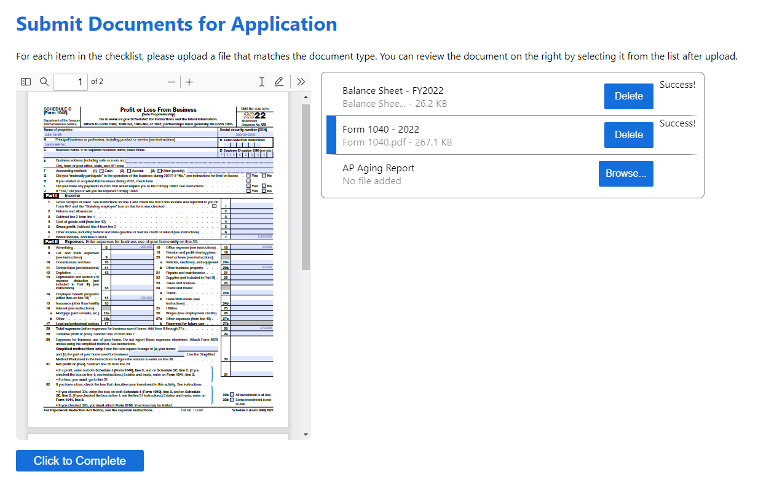
Task: Select the pencil annotation tool
Action: [x=279, y=81]
